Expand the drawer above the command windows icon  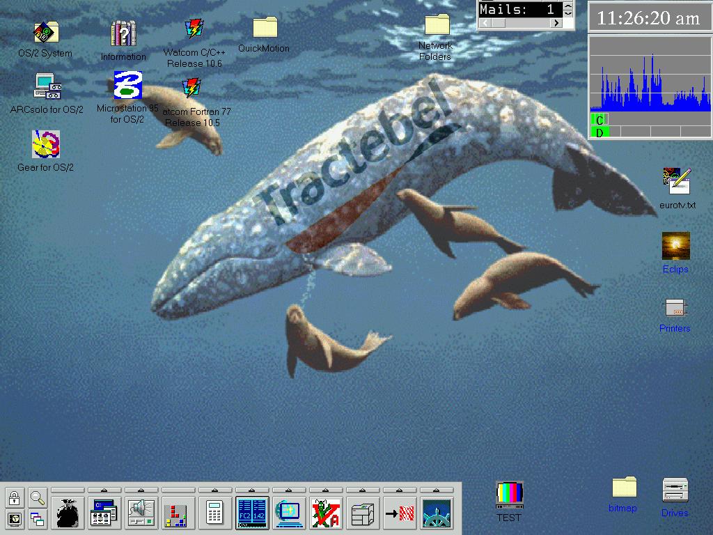(104, 490)
